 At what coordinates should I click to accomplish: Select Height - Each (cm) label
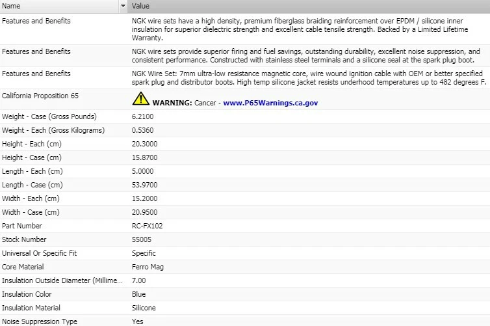pyautogui.click(x=32, y=144)
